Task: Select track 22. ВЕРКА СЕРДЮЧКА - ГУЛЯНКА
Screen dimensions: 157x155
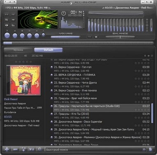Action: click(102, 77)
